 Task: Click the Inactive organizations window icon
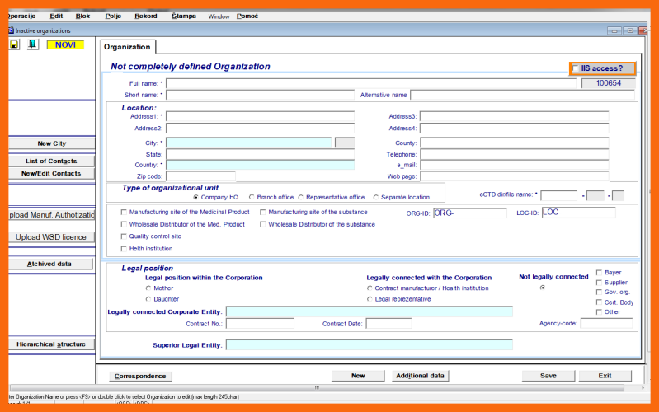coord(12,30)
